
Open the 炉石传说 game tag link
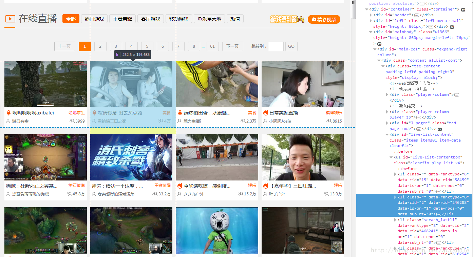[77, 186]
